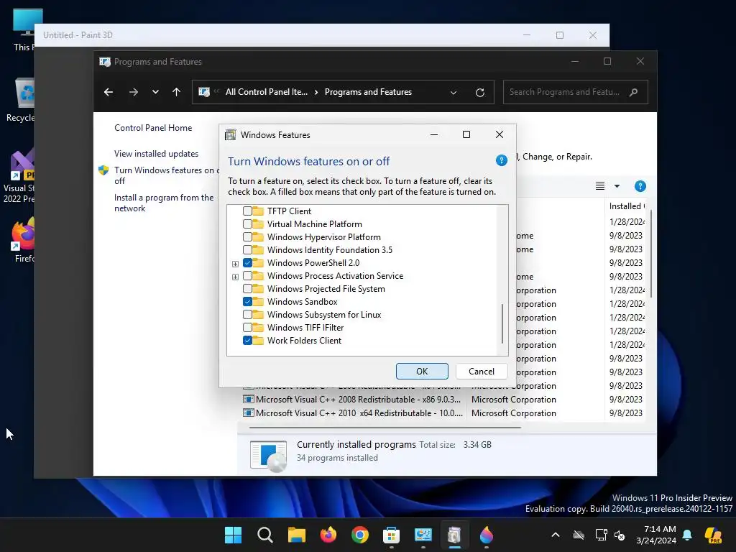736x552 pixels.
Task: Open the Windows Start menu
Action: pyautogui.click(x=233, y=535)
